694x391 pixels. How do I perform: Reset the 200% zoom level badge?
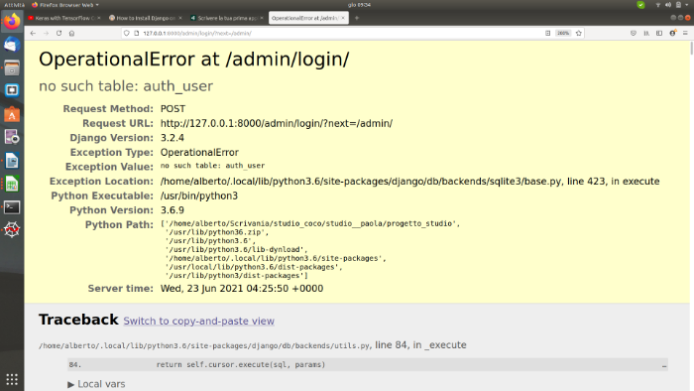[x=563, y=33]
